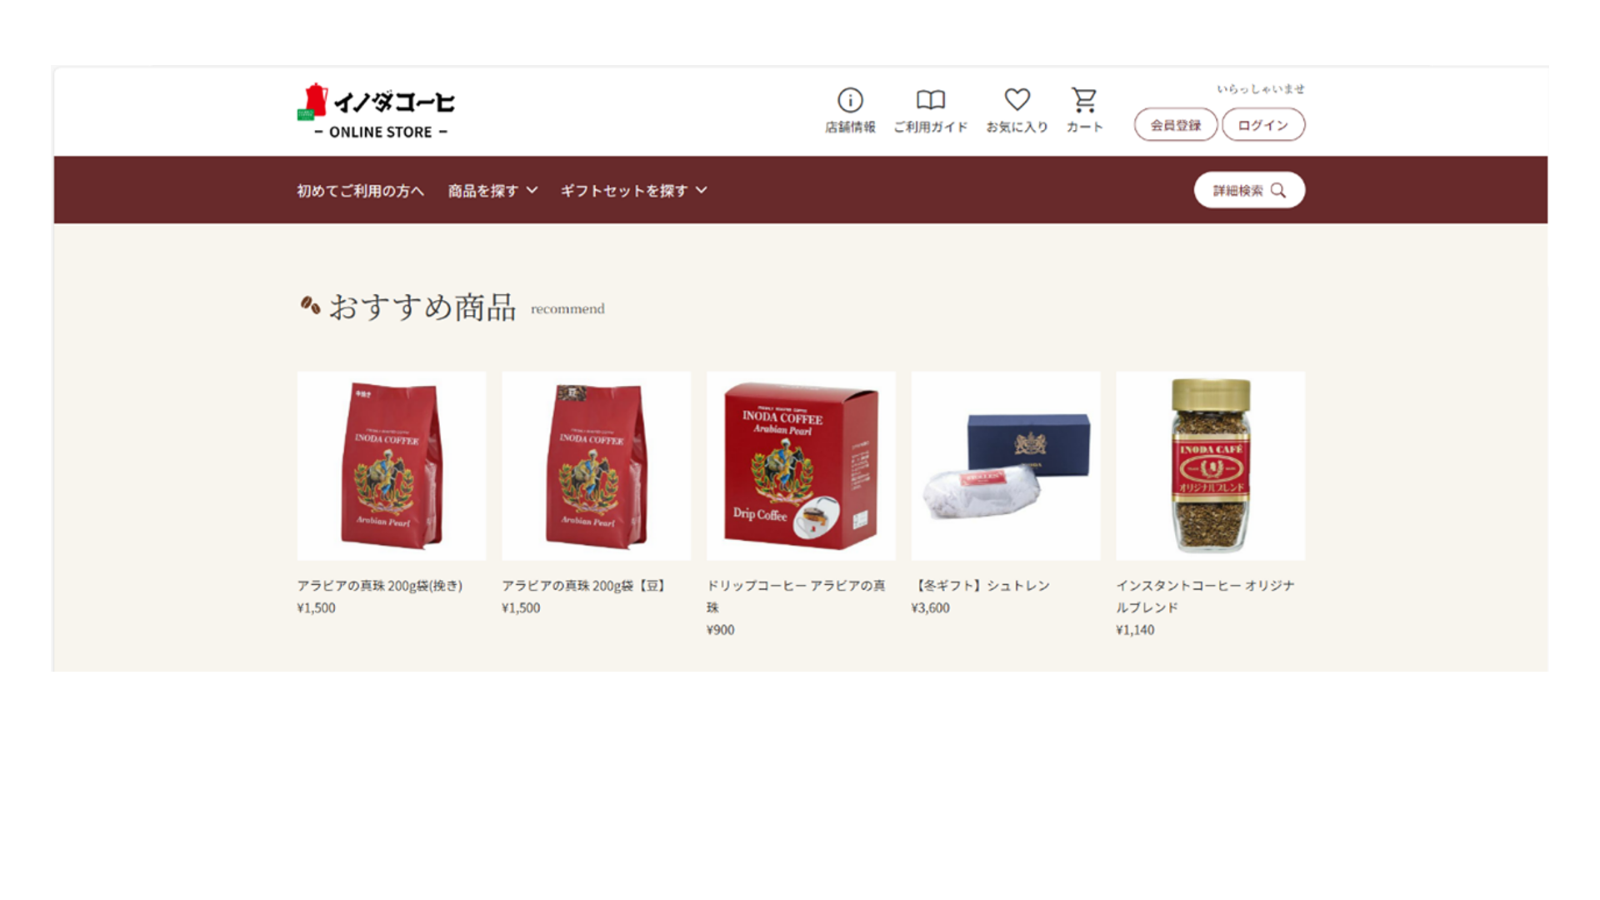Click the ログイン button
The width and height of the screenshot is (1600, 900).
[x=1263, y=125]
